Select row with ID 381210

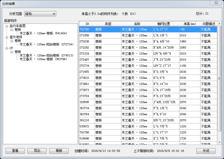(x=148, y=120)
